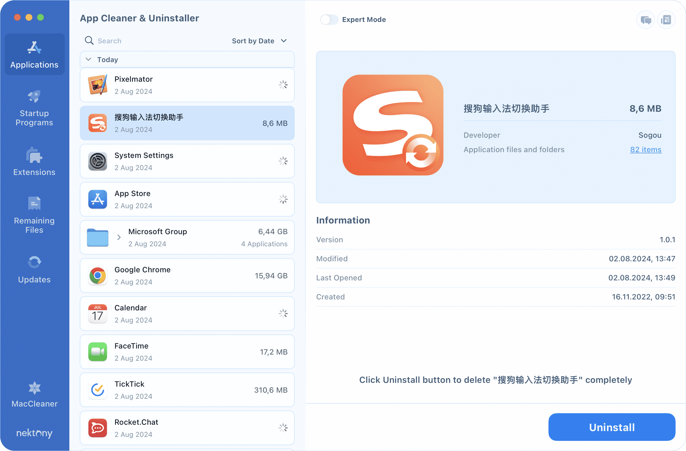
Task: Click the FaceTime app icon
Action: [97, 351]
